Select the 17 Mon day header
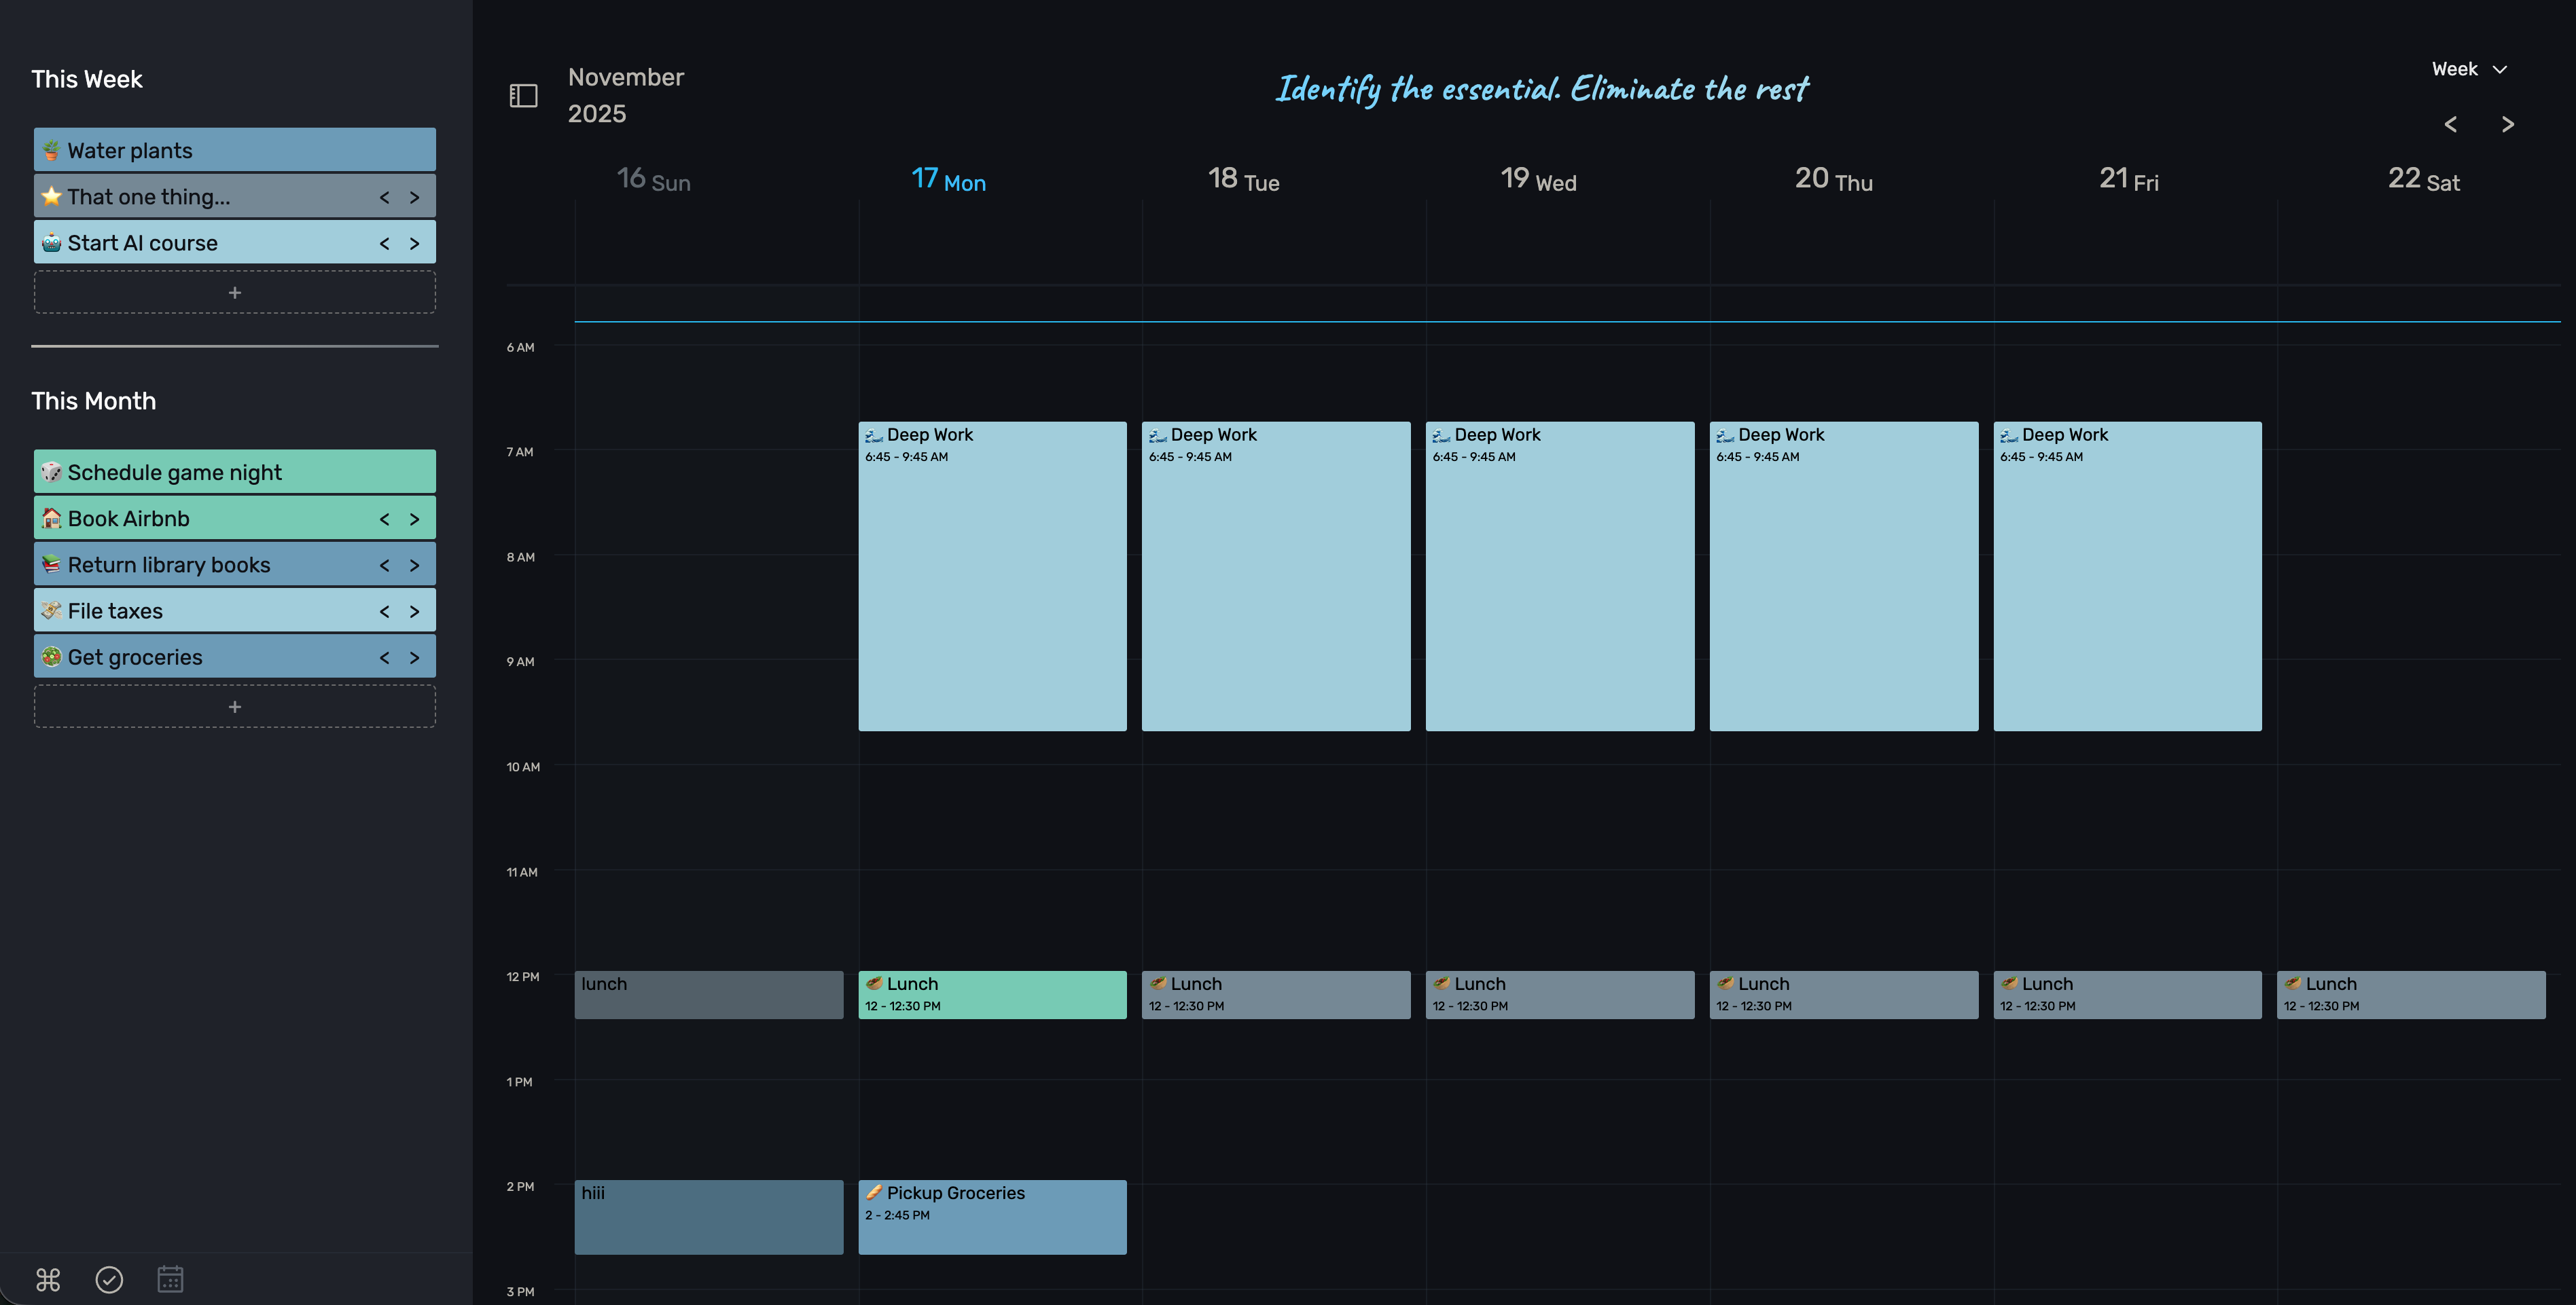2576x1305 pixels. point(948,180)
